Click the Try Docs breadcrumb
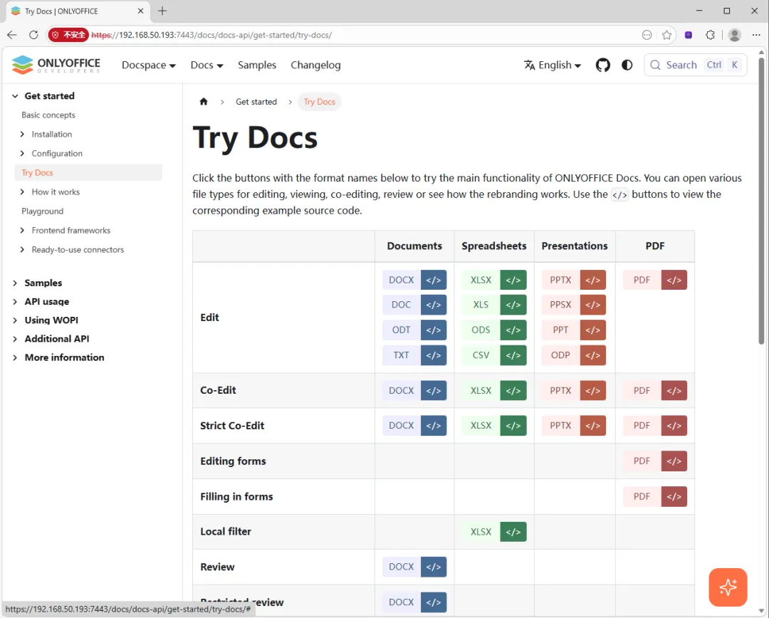 (x=319, y=102)
